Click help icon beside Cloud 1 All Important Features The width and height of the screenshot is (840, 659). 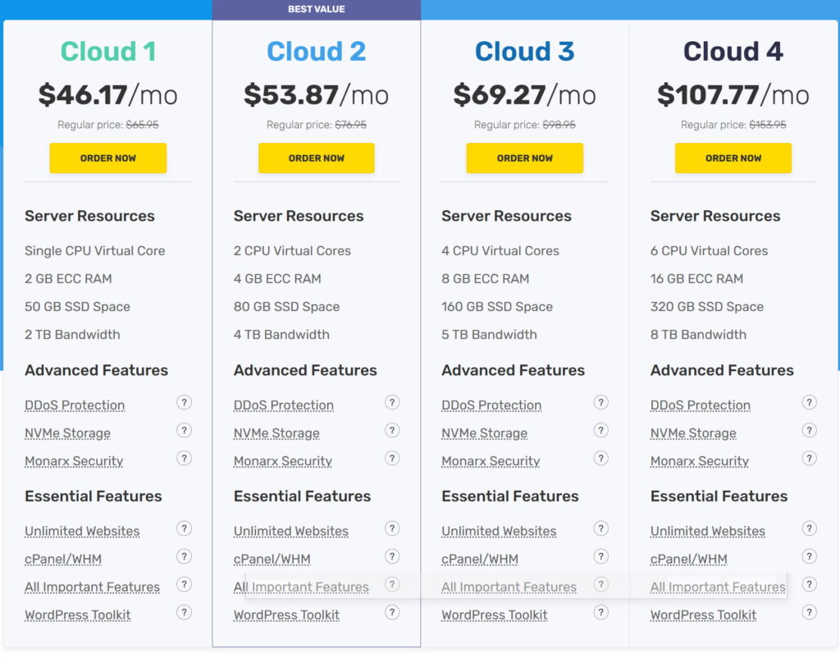click(184, 584)
